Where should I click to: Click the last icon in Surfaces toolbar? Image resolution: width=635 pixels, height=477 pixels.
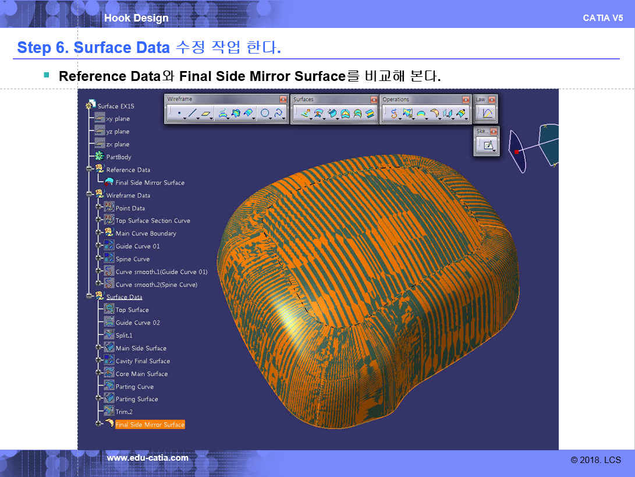pyautogui.click(x=370, y=114)
